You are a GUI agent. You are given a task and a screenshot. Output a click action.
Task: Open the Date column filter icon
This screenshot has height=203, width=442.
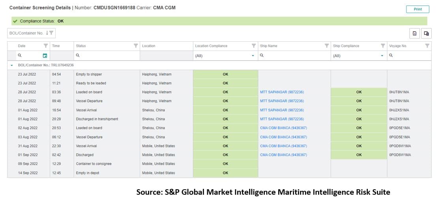(45, 46)
